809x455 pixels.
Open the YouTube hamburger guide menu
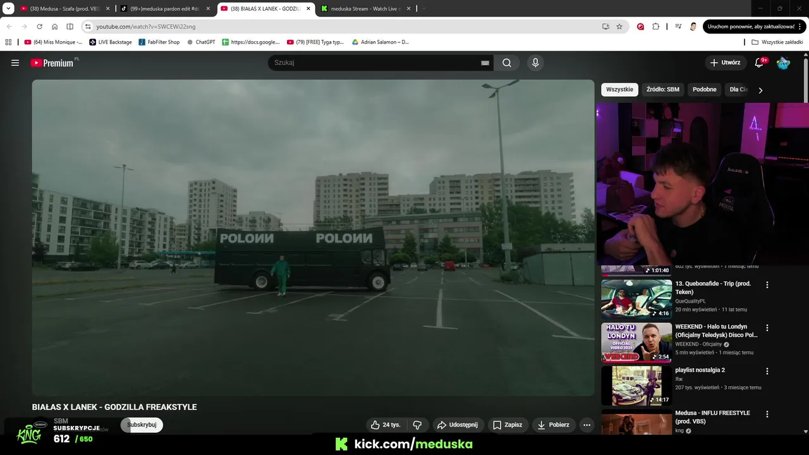pos(15,63)
